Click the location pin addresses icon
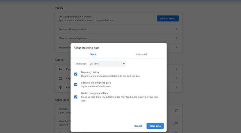This screenshot has width=241, height=133. [x=60, y=87]
